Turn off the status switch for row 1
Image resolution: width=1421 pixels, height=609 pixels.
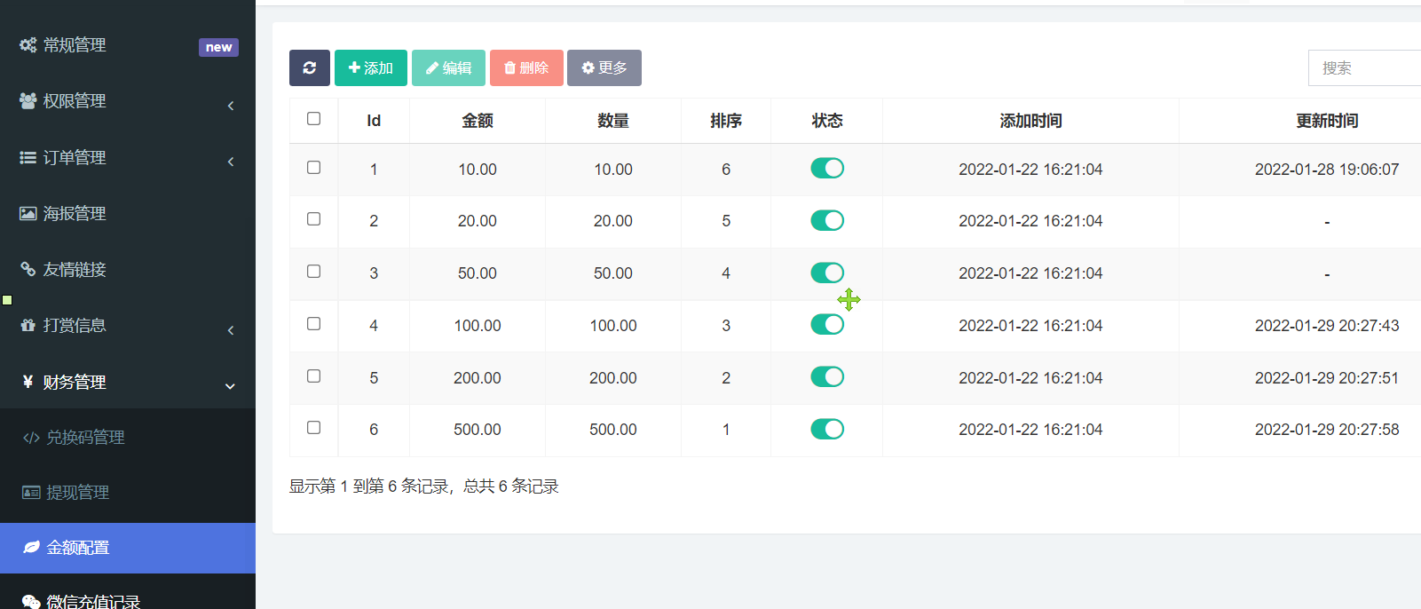click(827, 169)
